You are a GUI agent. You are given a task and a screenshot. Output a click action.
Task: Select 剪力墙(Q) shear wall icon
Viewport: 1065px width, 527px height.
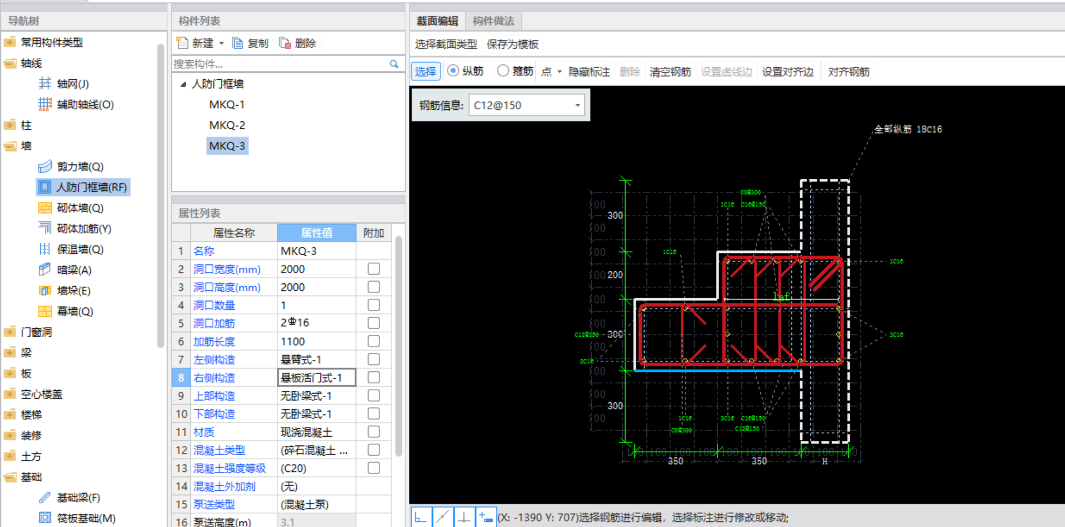tap(45, 167)
